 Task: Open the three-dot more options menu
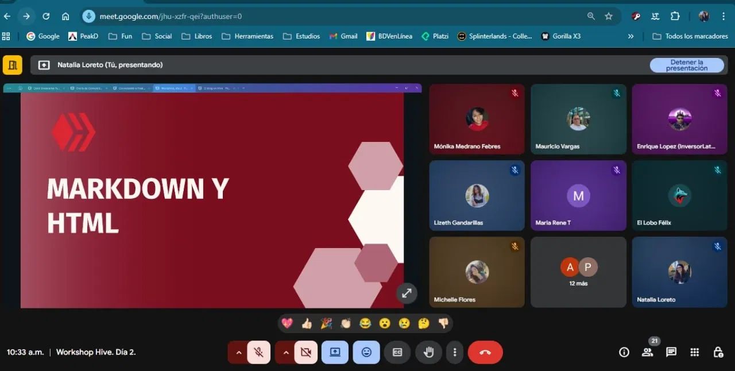click(x=455, y=353)
